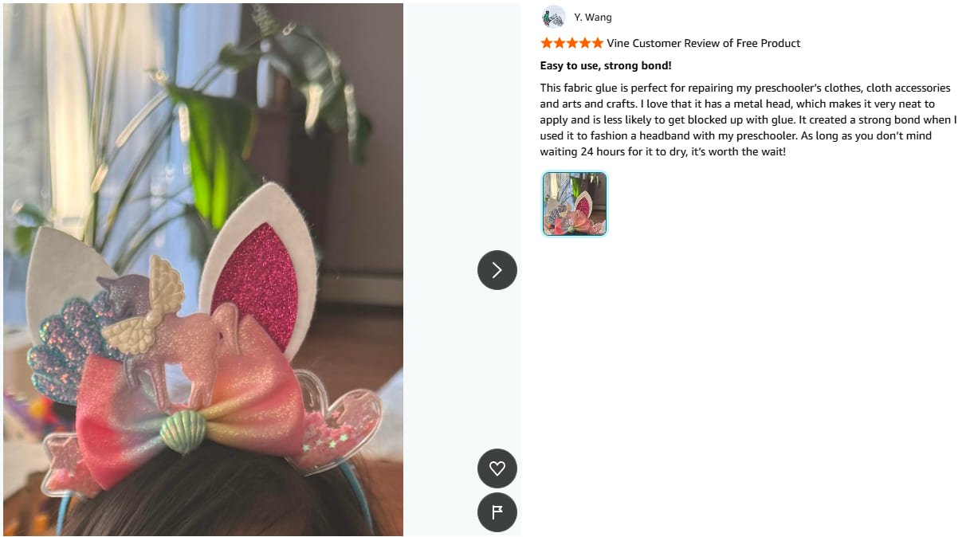Open reviewer name Y. Wang
The width and height of the screenshot is (970, 537).
coord(593,17)
